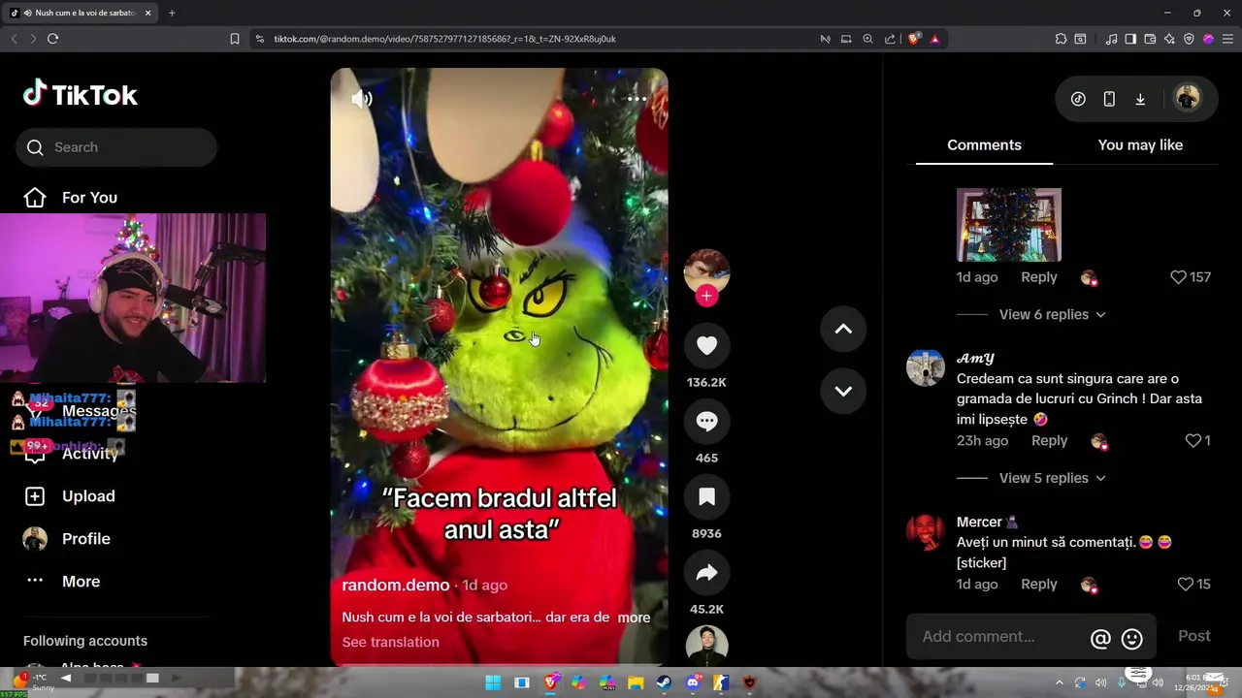Screen dimensions: 1242x698
Task: Click the download desktop app icon
Action: (x=1140, y=99)
